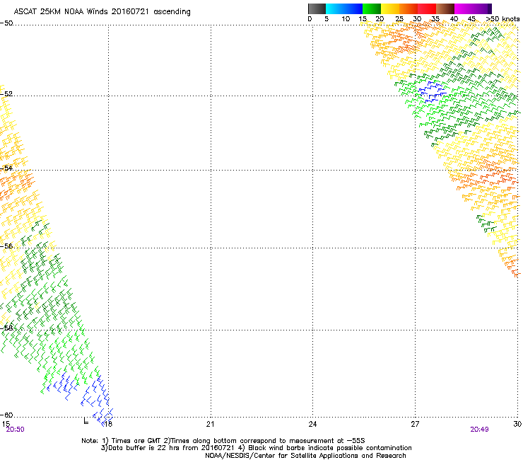Click the '25' label under the color bar
523x460 pixels.
point(399,19)
